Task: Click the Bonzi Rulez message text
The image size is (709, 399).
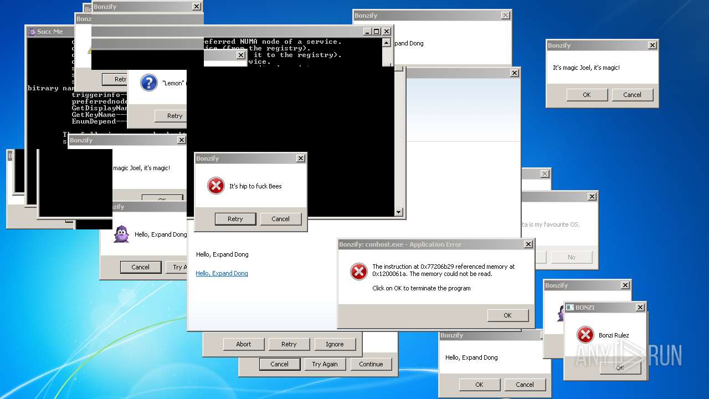Action: pyautogui.click(x=614, y=335)
